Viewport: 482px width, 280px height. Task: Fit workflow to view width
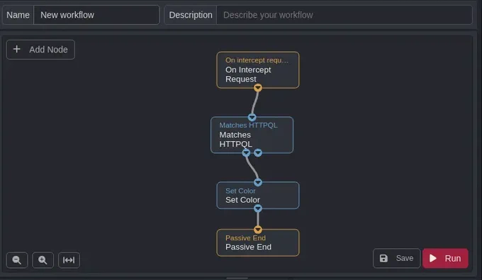[69, 260]
